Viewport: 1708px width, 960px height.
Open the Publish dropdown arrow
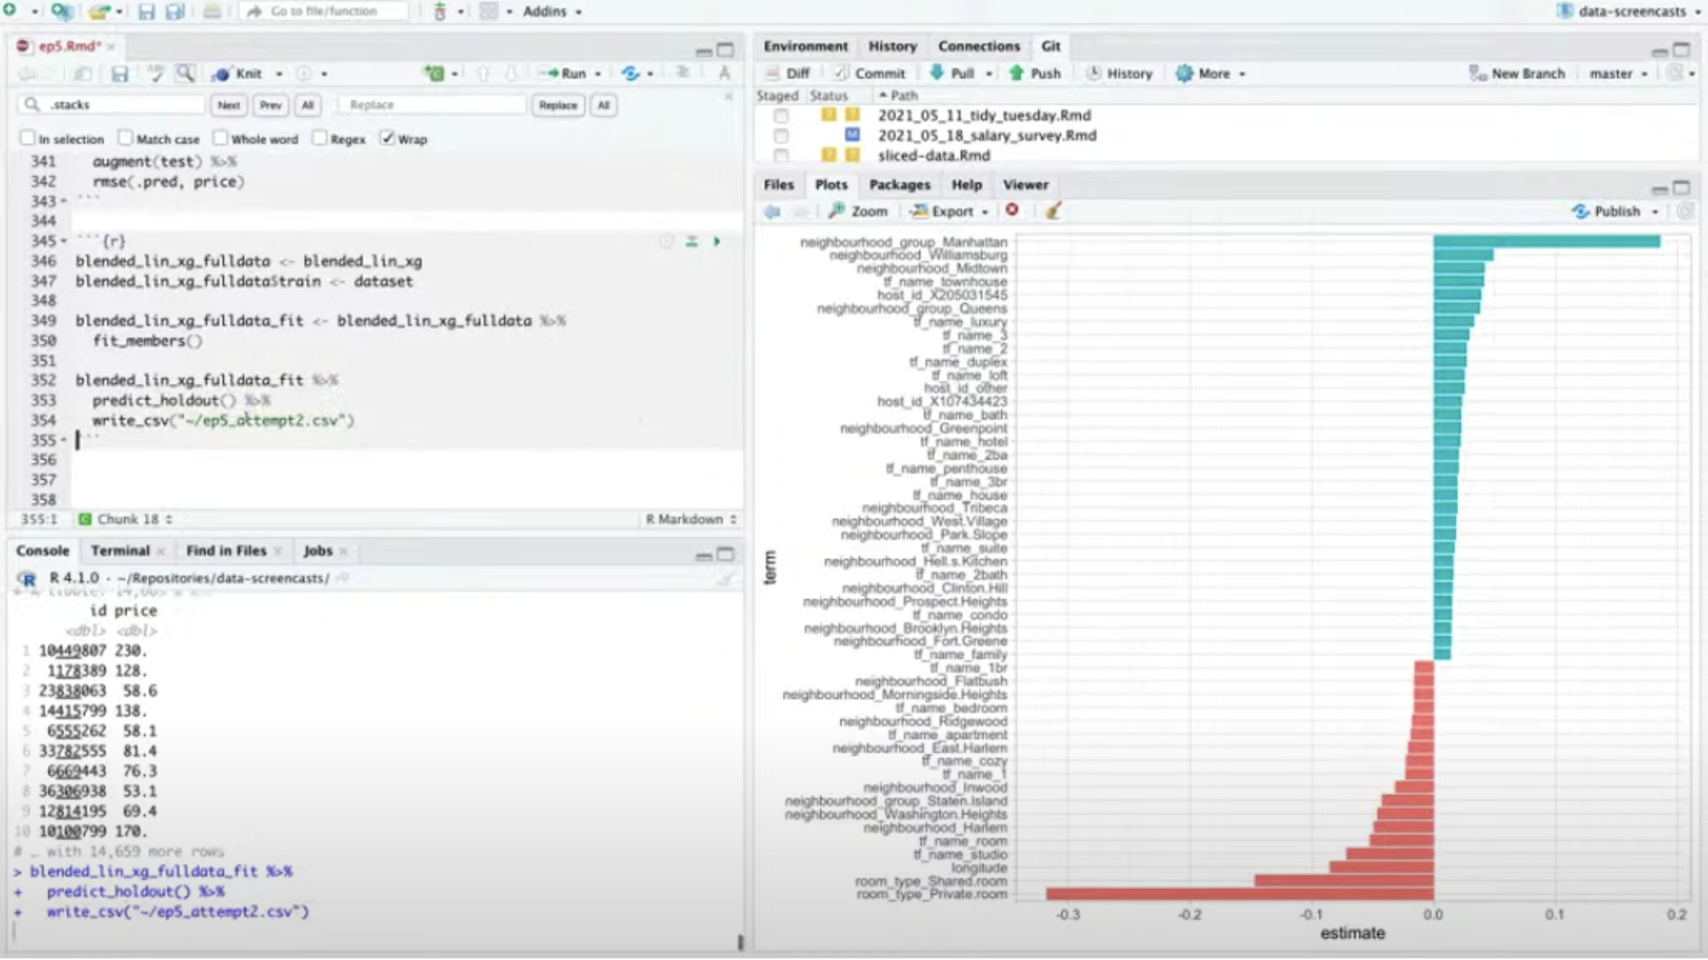pyautogui.click(x=1656, y=212)
